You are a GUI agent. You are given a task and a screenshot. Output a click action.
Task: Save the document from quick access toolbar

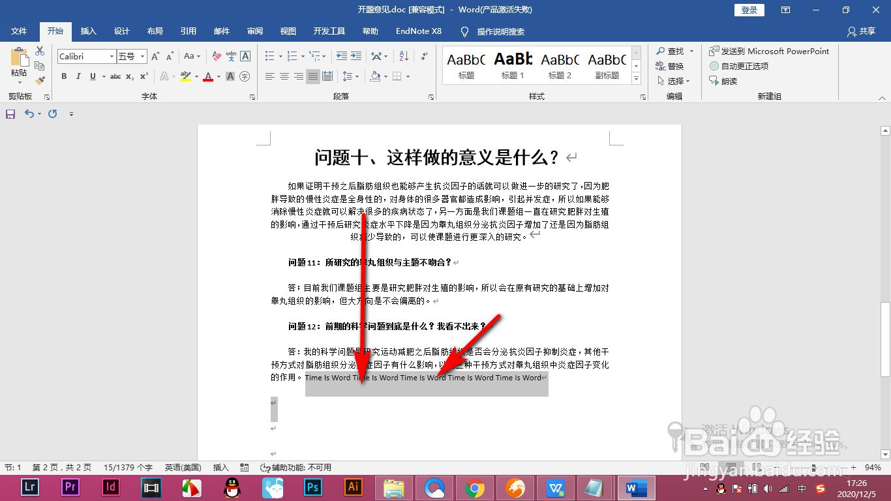coord(10,114)
